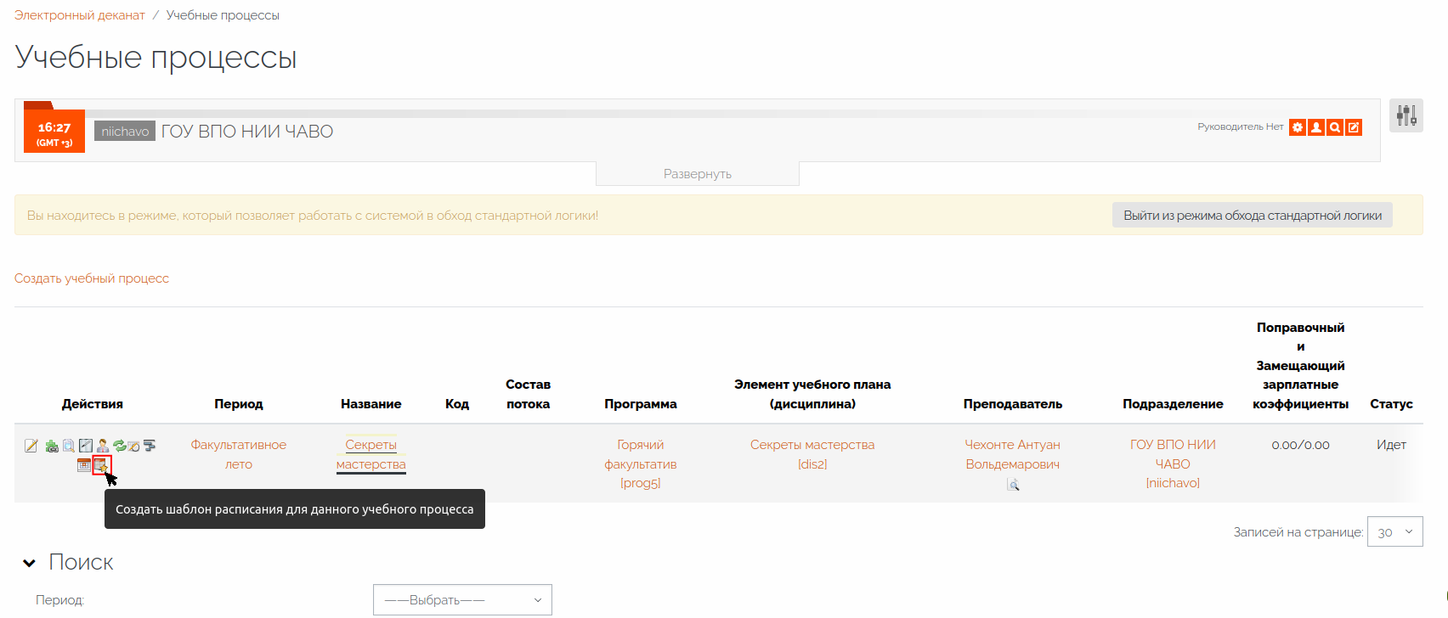Open Секреты мастерства [dis2] discipline link

pos(812,455)
